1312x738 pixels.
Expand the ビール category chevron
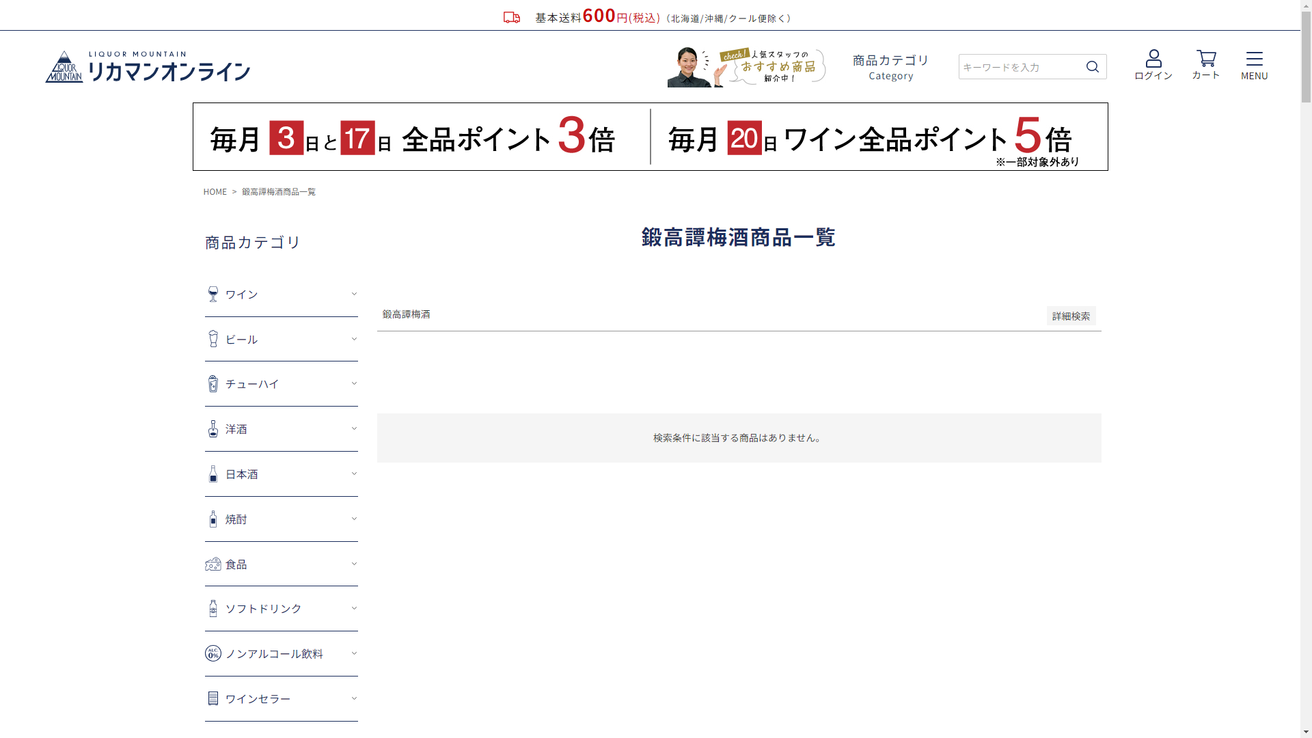(354, 339)
